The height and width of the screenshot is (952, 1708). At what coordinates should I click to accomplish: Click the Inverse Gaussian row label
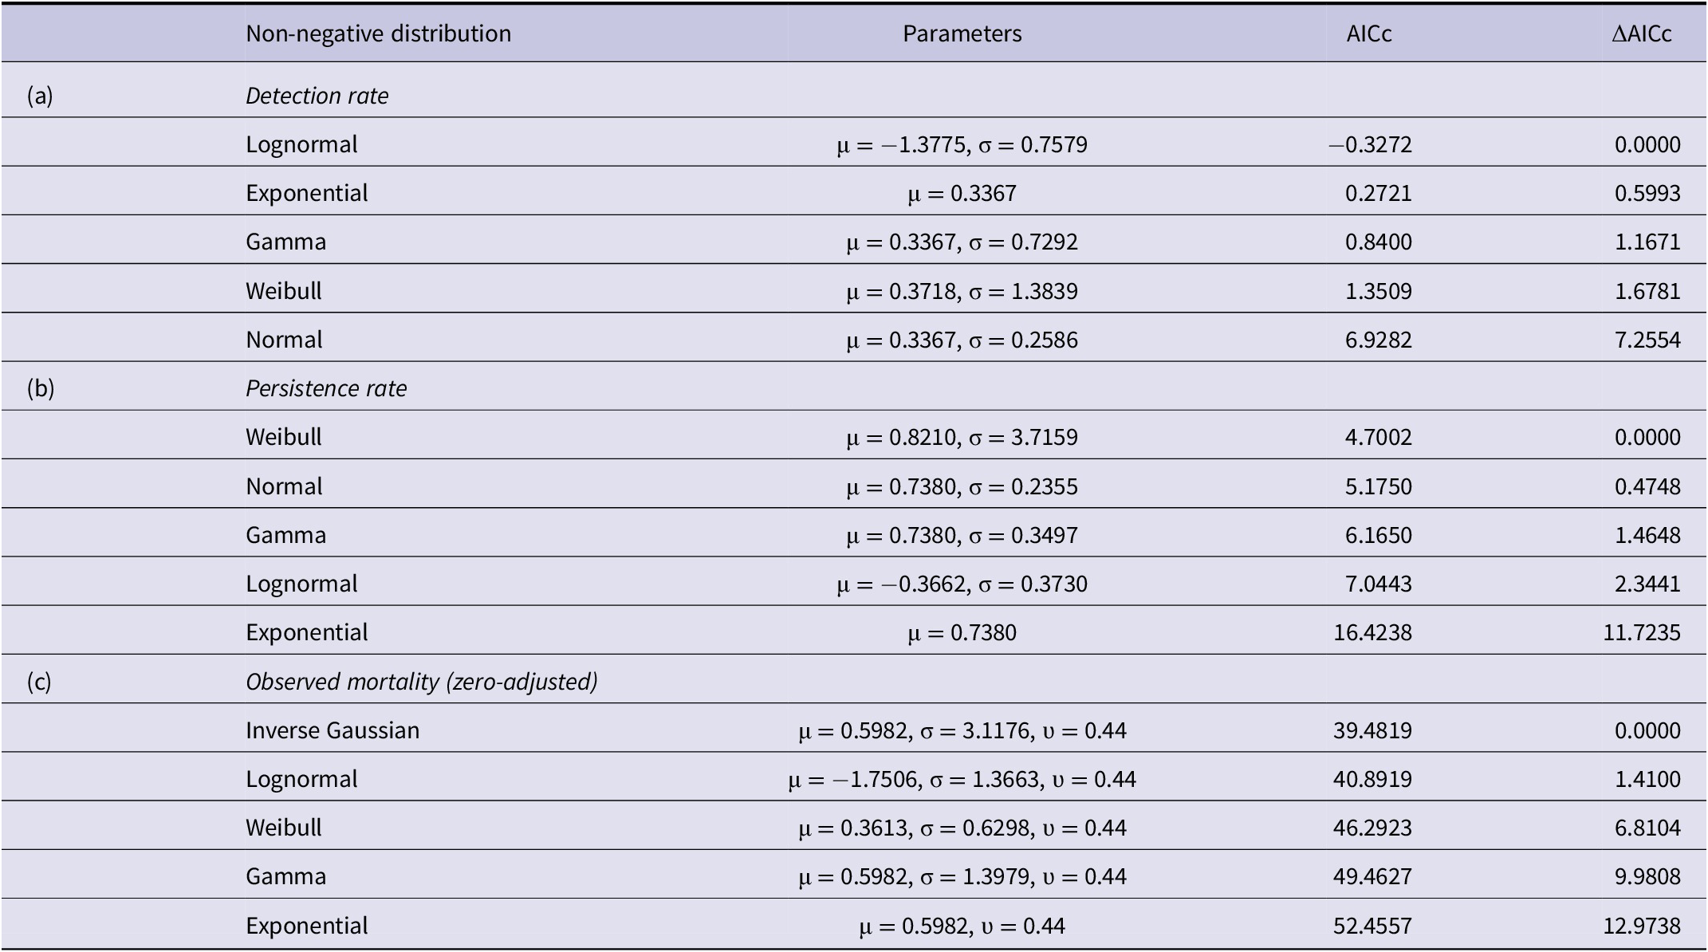coord(332,730)
